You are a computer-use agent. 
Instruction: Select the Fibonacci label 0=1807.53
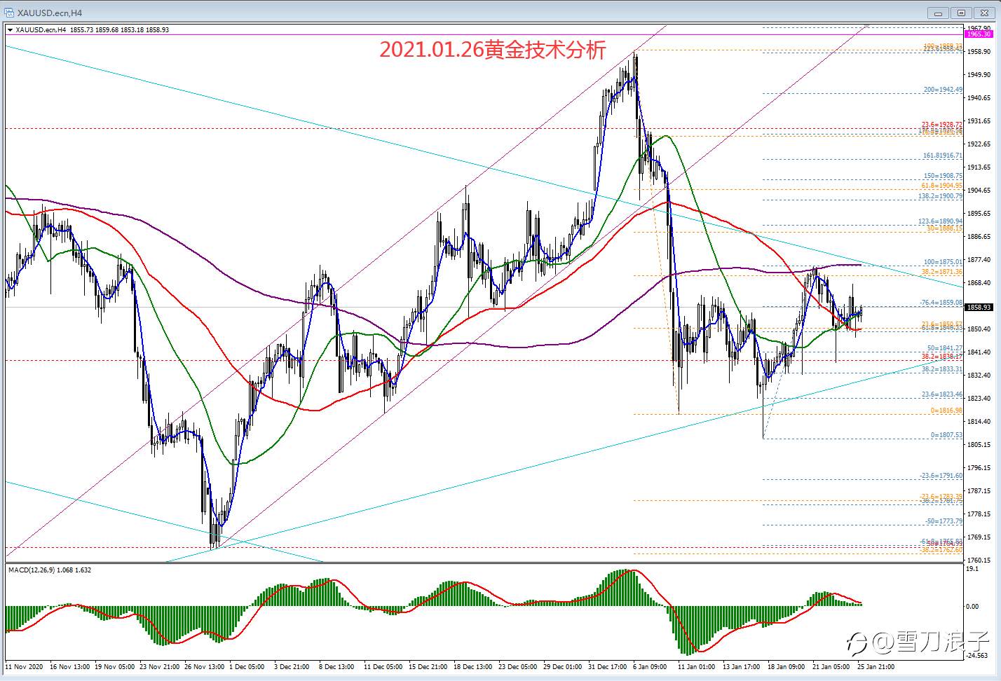[946, 435]
